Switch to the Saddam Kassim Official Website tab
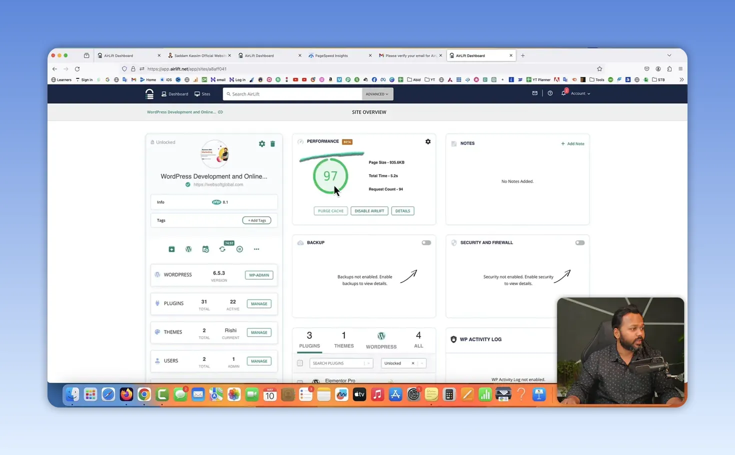The height and width of the screenshot is (455, 735). pos(199,55)
